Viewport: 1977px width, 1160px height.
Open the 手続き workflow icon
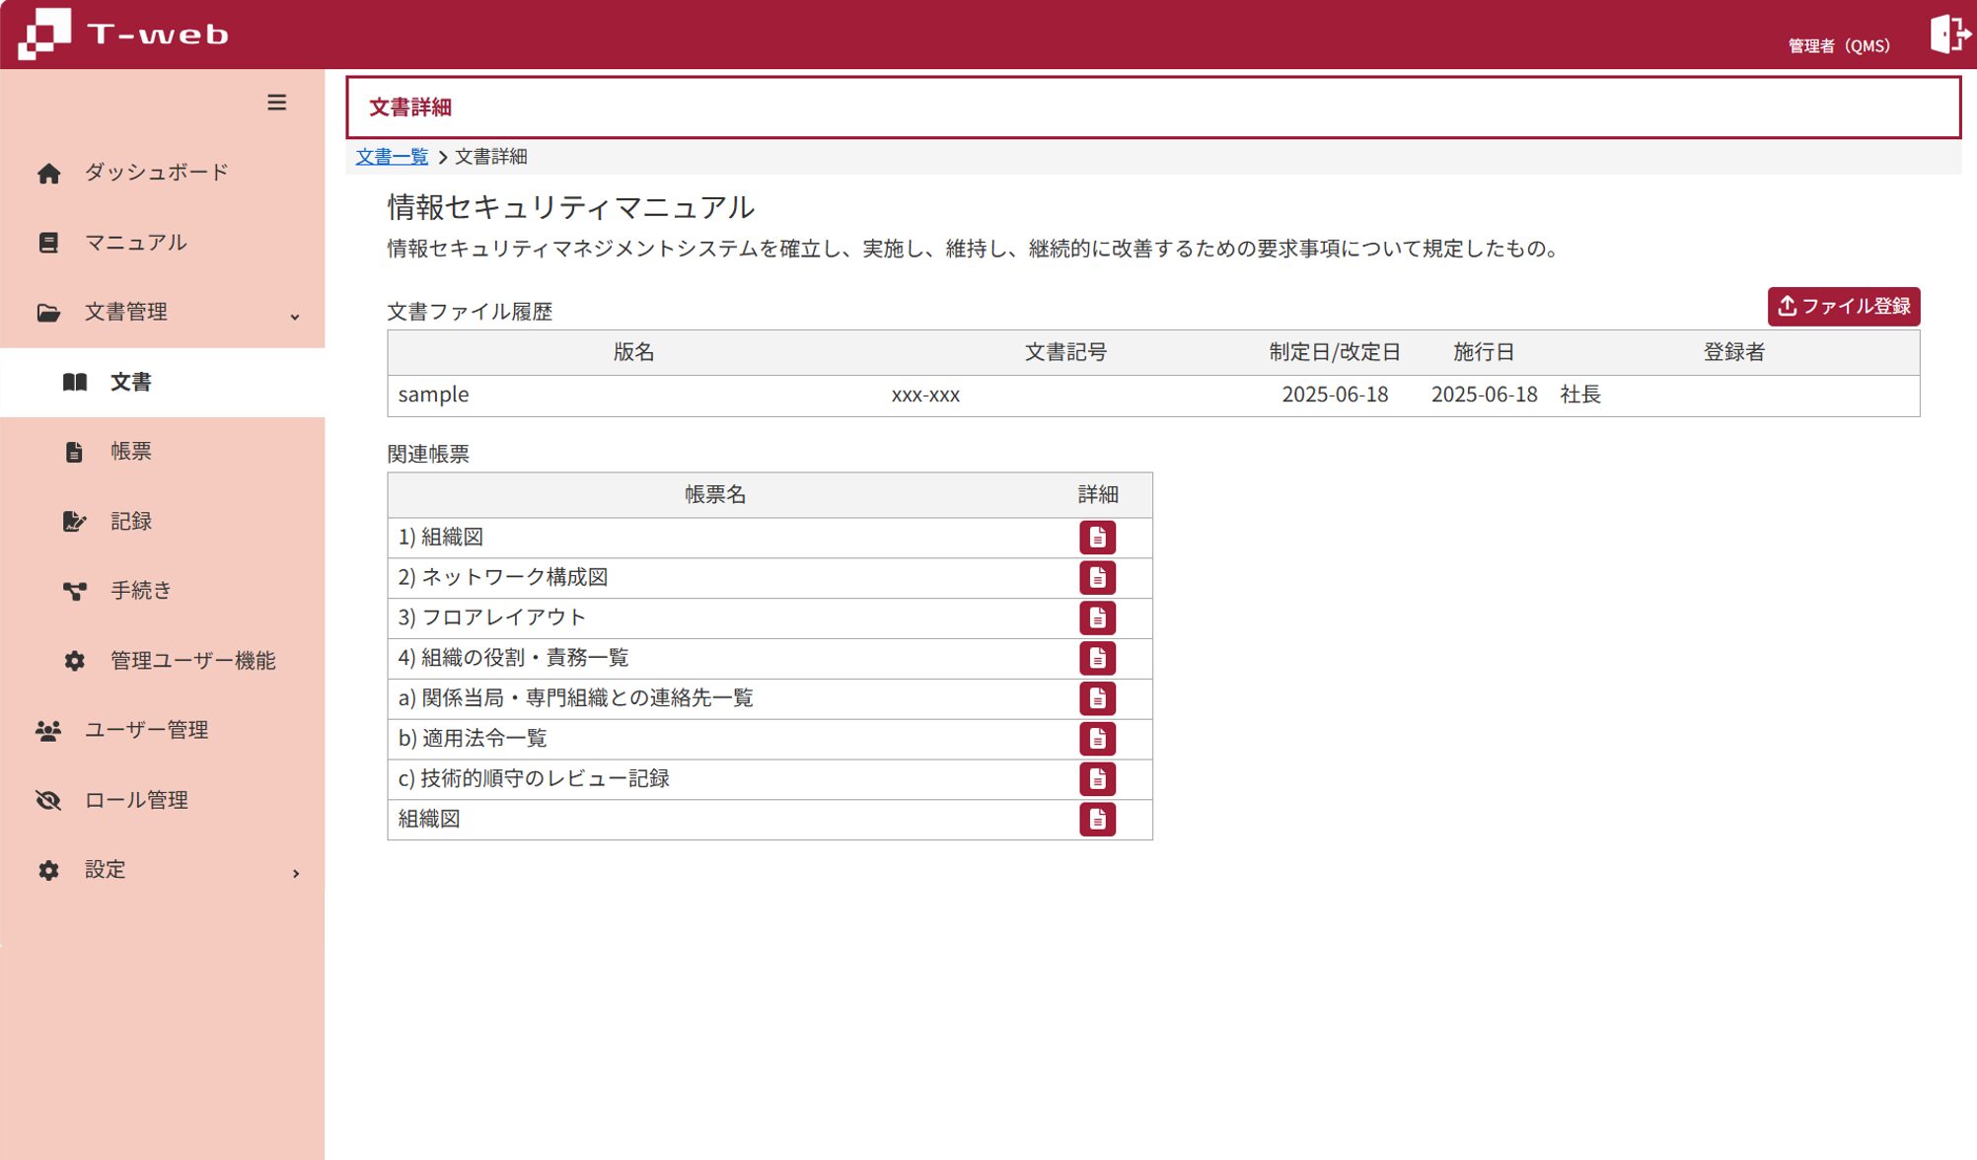click(74, 590)
